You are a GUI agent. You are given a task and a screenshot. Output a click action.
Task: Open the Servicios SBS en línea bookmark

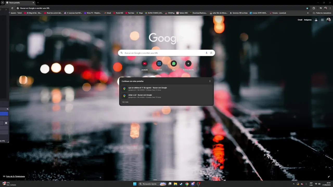(x=239, y=13)
